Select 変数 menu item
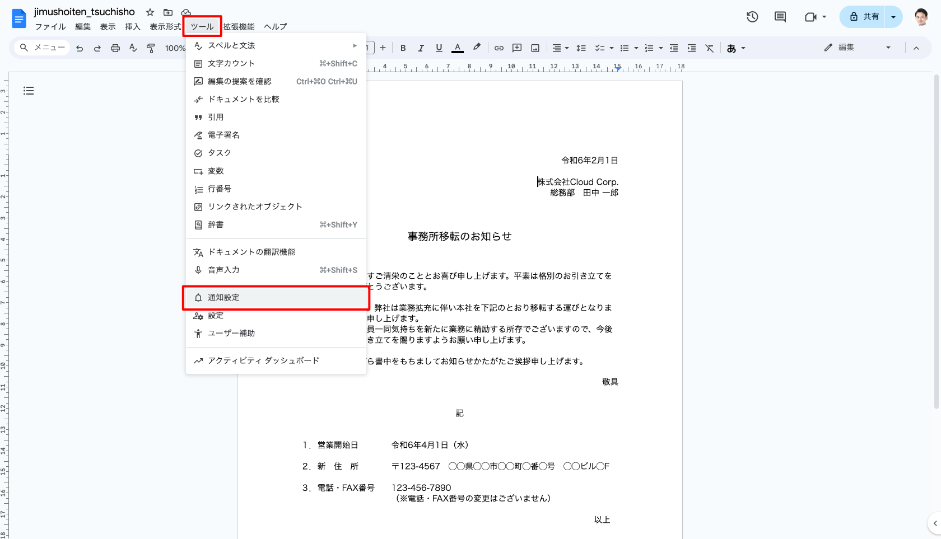The image size is (941, 539). (276, 171)
